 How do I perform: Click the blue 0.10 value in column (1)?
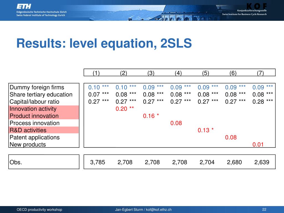coord(94,87)
